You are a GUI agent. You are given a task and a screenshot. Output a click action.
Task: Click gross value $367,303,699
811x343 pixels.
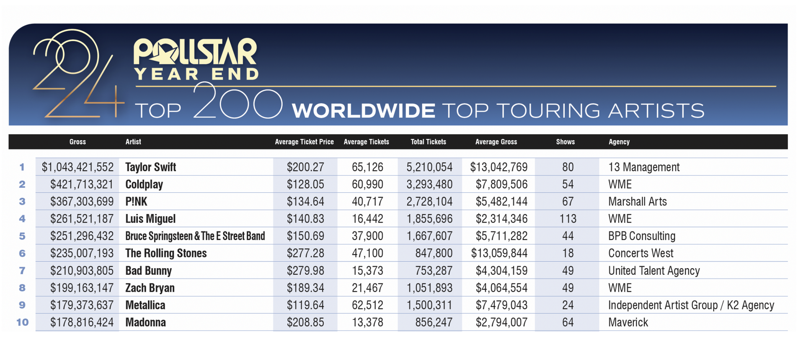(82, 202)
